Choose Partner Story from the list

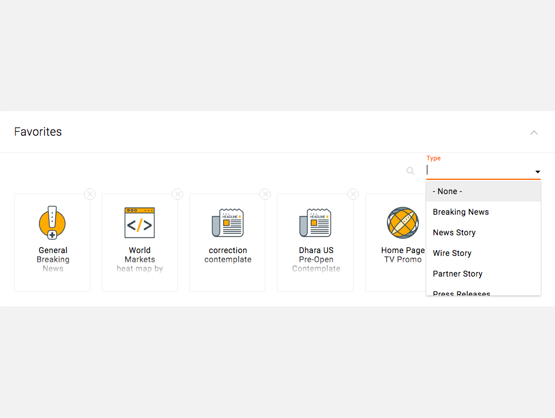(x=483, y=274)
